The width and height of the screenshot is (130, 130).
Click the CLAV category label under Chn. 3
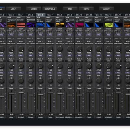pyautogui.click(x=11, y=117)
